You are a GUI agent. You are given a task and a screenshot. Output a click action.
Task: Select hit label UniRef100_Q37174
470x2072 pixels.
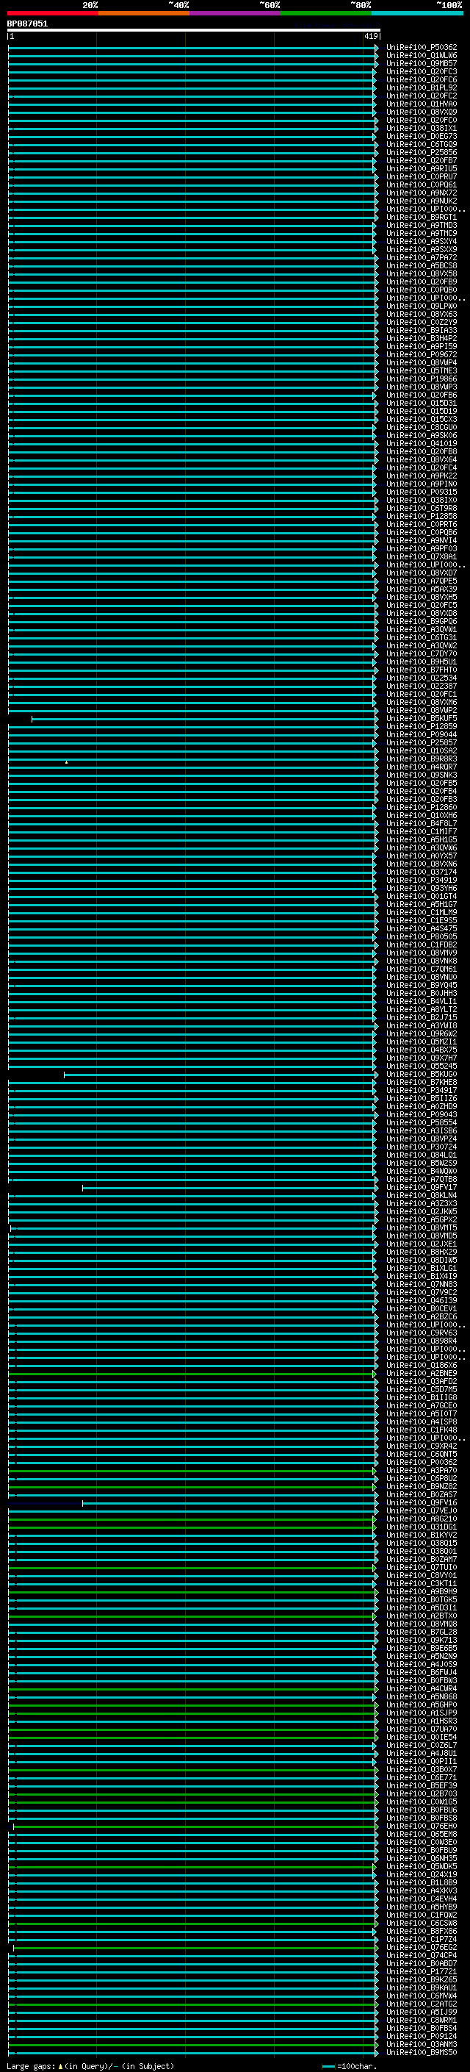(421, 872)
